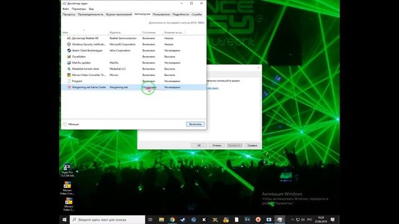
Task: Switch to the Процессы tab
Action: (69, 14)
